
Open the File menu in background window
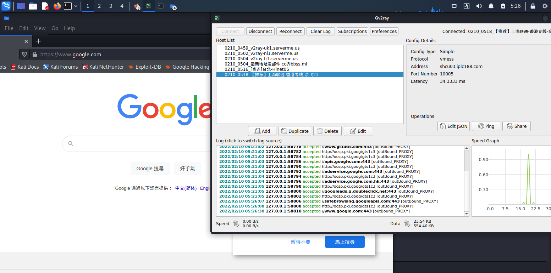pos(9,28)
